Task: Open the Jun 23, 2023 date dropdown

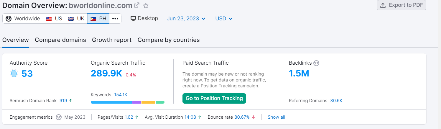Action: (186, 19)
